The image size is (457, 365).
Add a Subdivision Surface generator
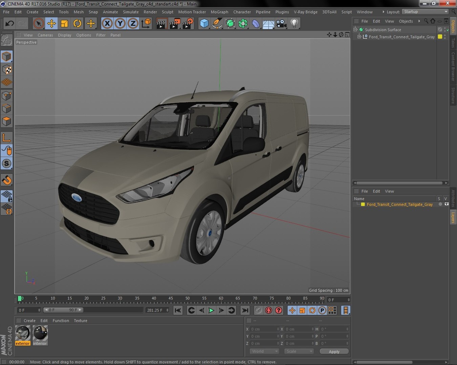[x=230, y=23]
